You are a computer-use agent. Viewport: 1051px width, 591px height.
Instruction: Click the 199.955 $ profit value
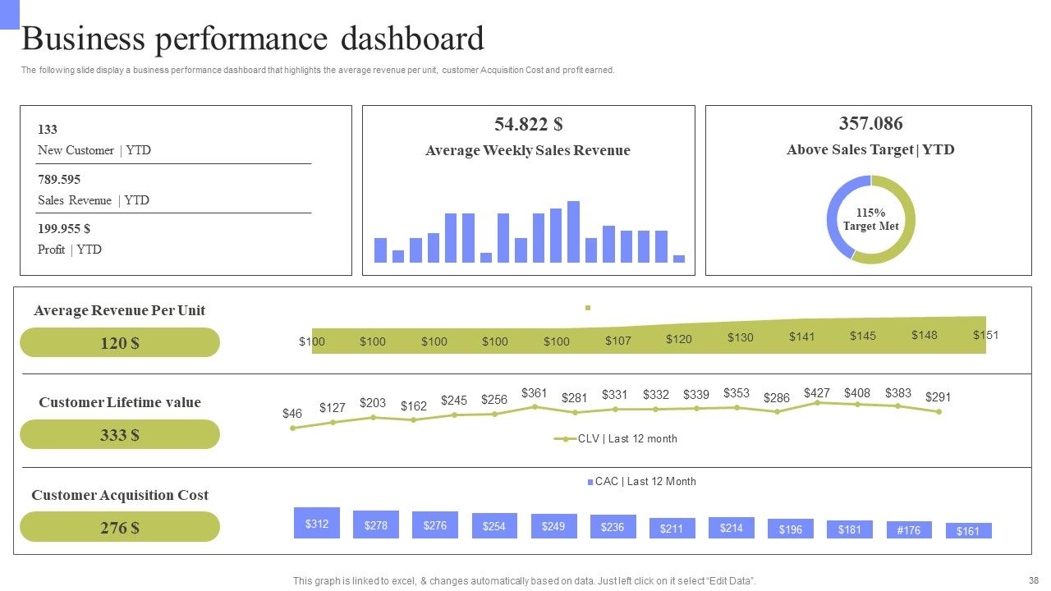point(64,229)
